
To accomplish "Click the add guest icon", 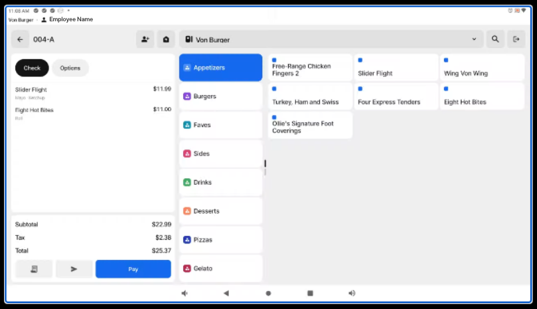I will 145,40.
